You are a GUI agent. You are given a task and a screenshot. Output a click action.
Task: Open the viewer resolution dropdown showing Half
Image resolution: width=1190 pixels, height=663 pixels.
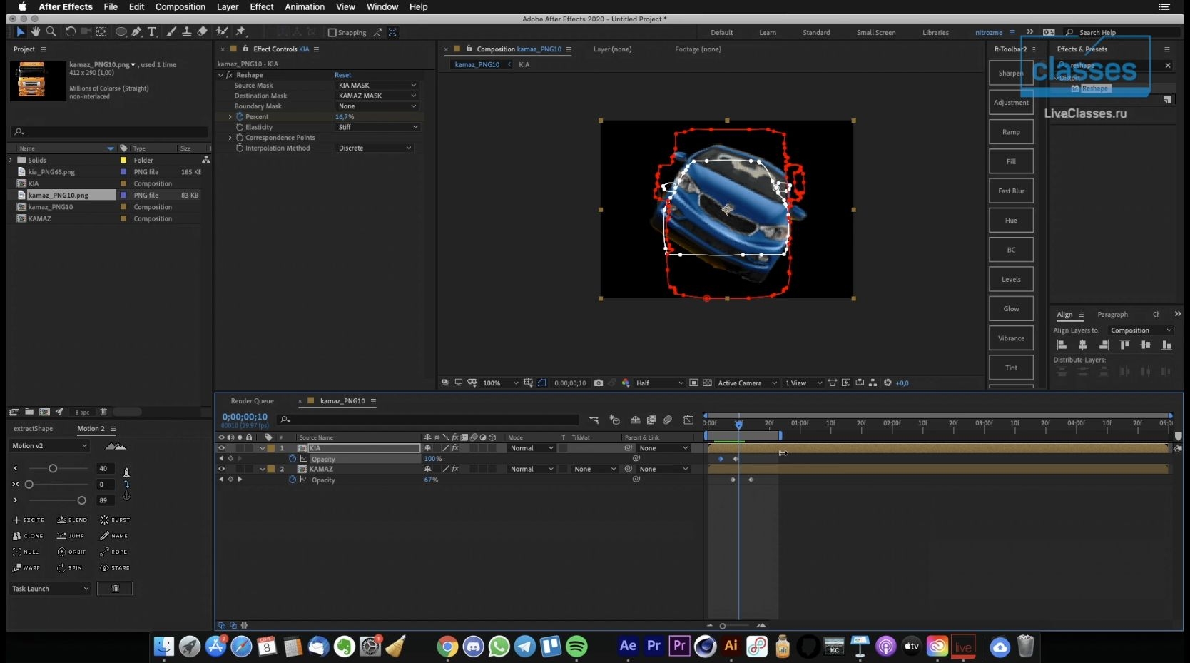659,383
